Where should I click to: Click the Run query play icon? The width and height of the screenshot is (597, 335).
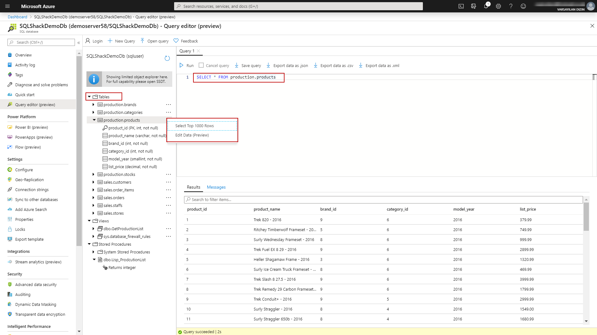(182, 65)
